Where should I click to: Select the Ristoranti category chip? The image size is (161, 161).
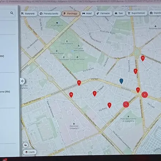(28, 14)
